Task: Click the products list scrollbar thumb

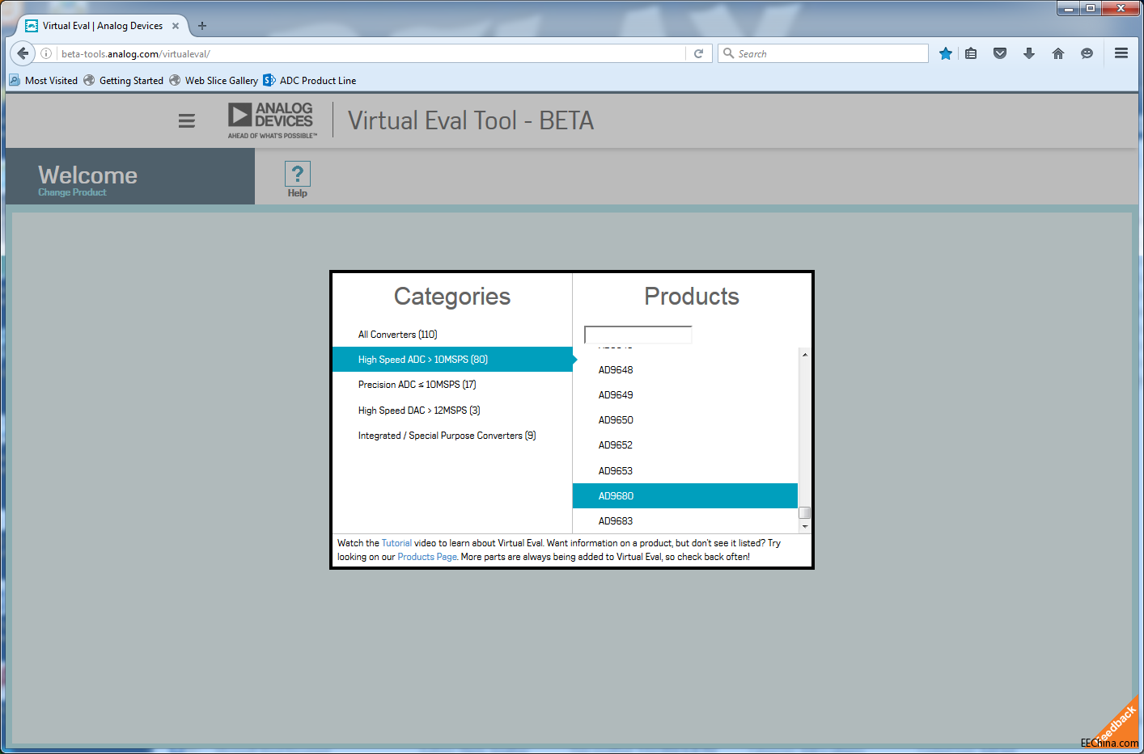Action: (x=804, y=513)
